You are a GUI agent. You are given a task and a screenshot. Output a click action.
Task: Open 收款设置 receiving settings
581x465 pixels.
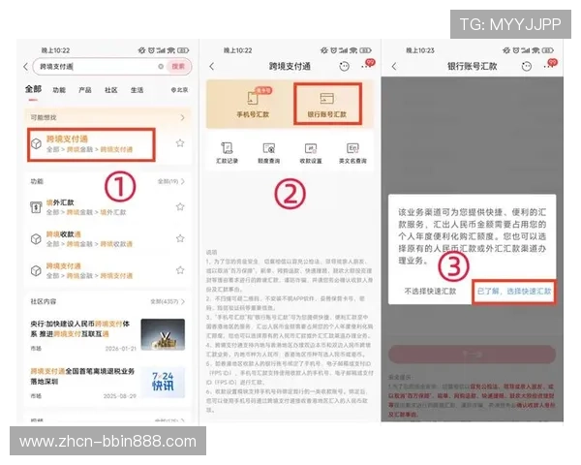311,153
